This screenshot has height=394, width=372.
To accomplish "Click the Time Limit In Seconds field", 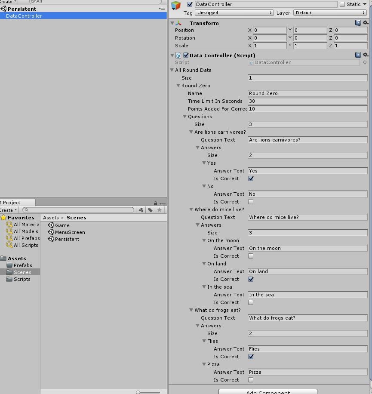I will 307,101.
